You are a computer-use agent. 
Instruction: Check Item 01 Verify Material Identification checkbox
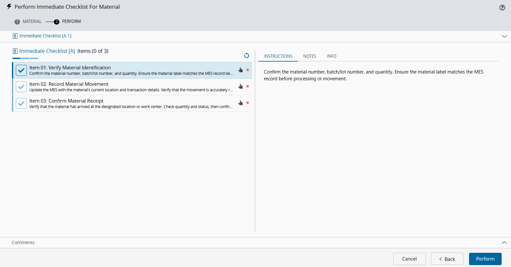pos(21,70)
